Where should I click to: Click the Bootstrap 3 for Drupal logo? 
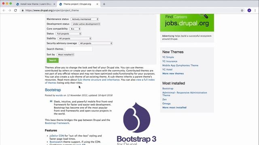pos(136,123)
